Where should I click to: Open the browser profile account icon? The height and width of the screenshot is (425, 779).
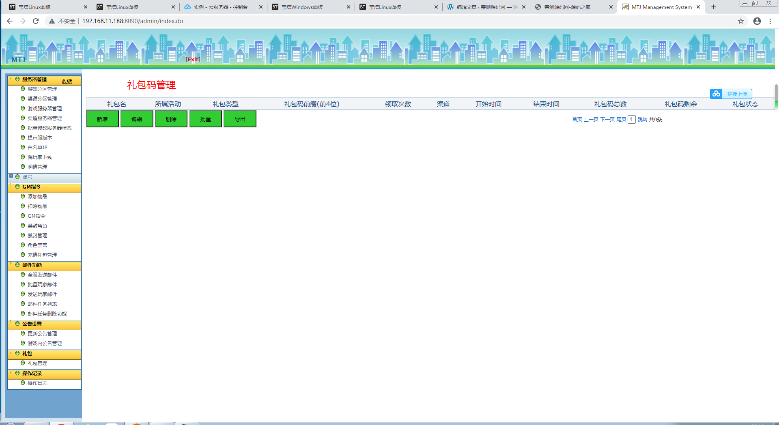757,21
